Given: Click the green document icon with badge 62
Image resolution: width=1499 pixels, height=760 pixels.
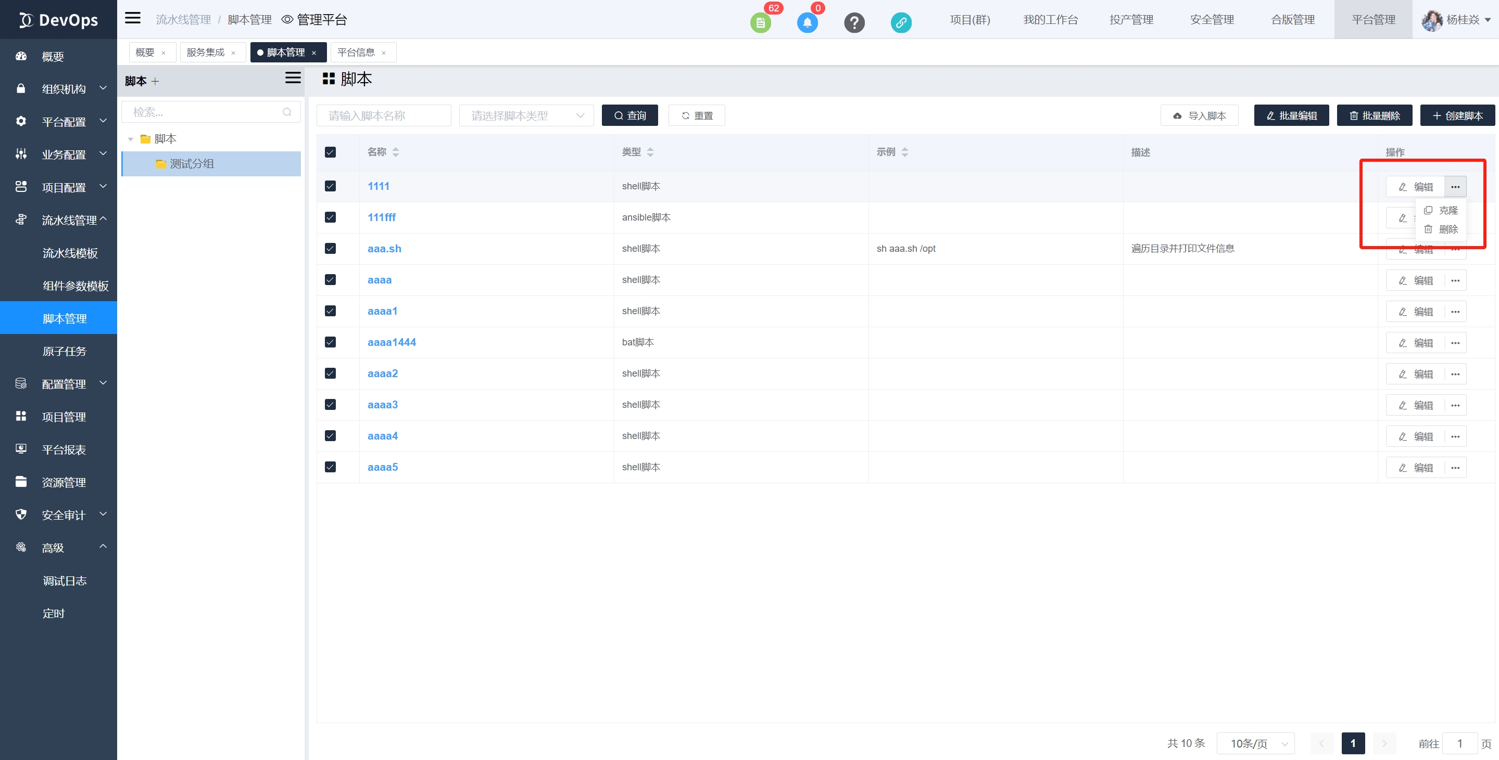Looking at the screenshot, I should (x=760, y=23).
